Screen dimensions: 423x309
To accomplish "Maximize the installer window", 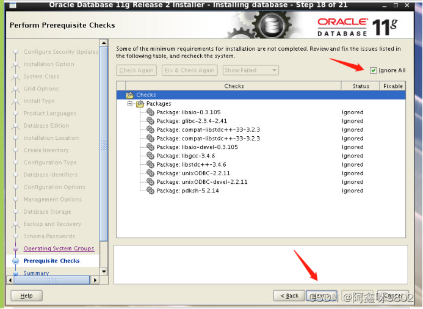I will (396, 5).
